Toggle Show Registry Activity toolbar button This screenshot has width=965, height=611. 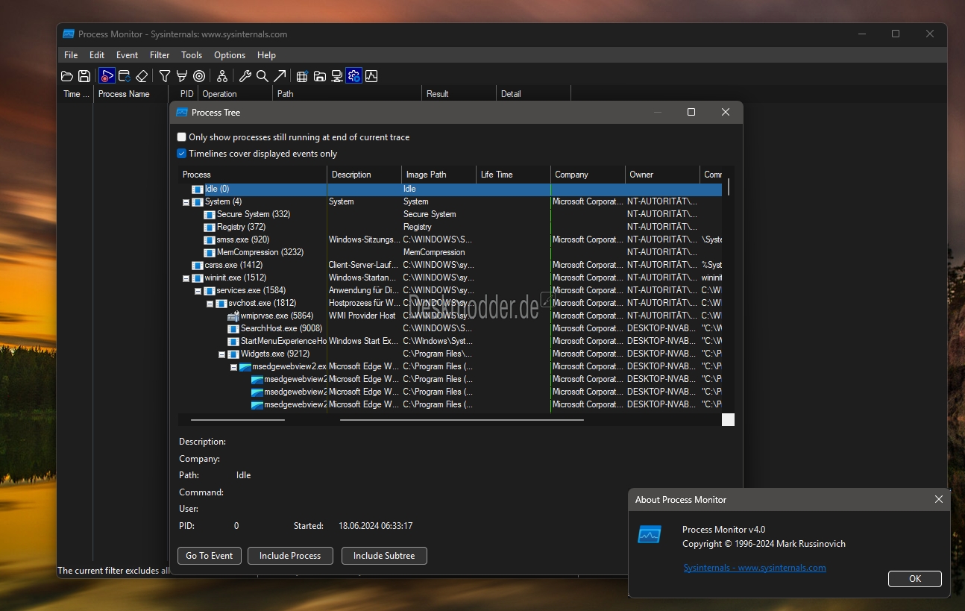point(302,76)
